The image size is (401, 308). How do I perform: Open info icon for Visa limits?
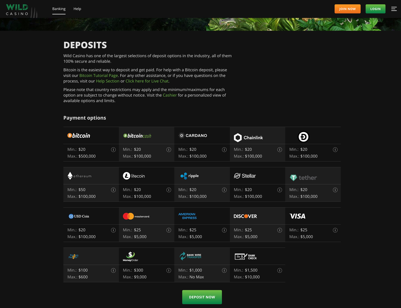click(x=335, y=230)
